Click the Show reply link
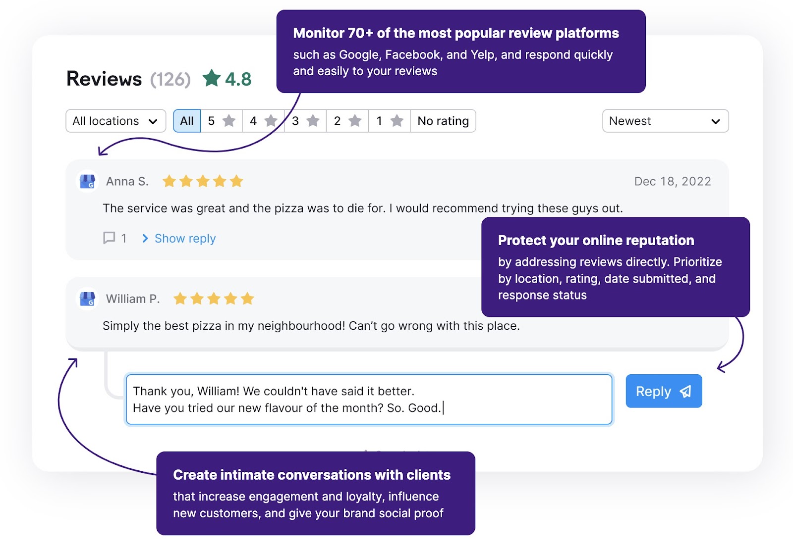The image size is (793, 553). [184, 238]
